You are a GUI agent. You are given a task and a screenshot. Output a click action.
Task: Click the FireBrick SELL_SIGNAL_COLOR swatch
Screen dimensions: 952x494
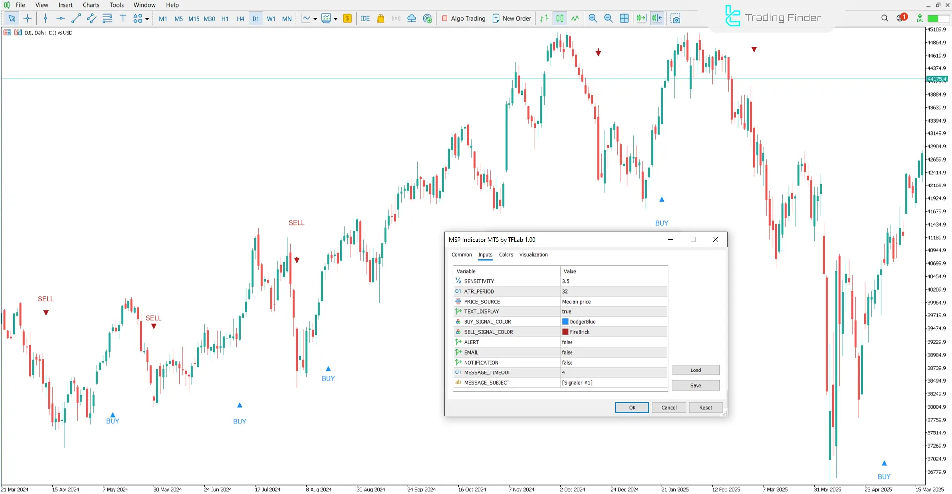pos(564,332)
